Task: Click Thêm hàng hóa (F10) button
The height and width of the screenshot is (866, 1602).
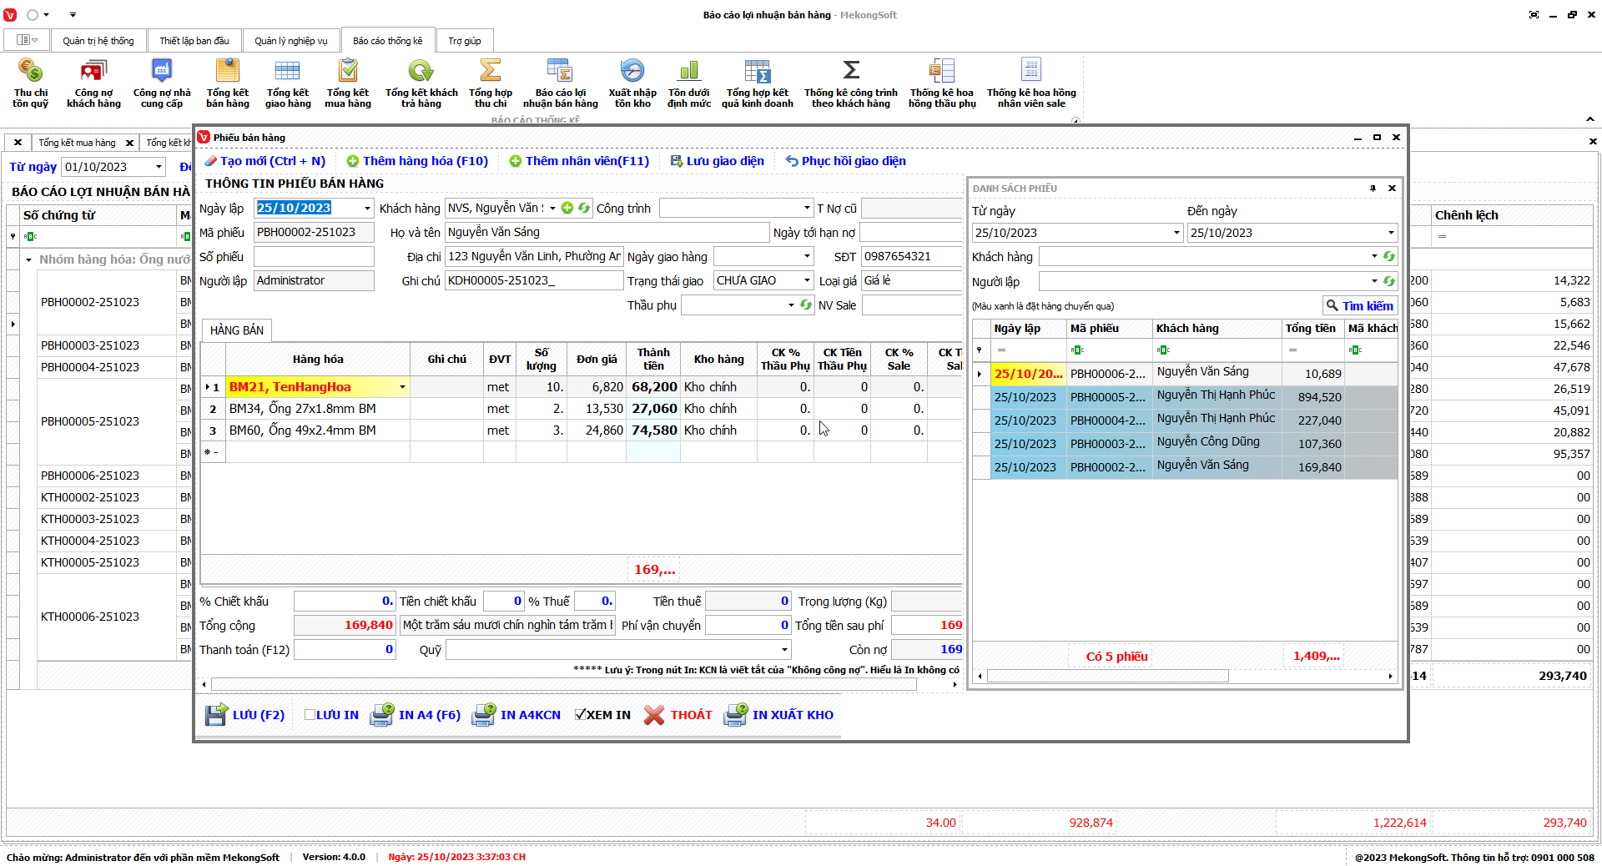Action: [x=417, y=161]
